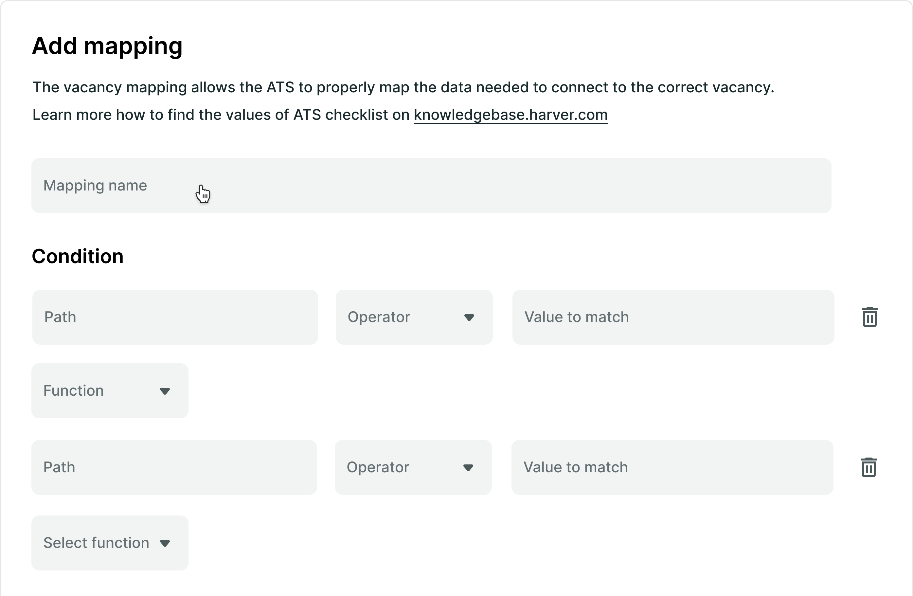Select the second Value to match field
Image resolution: width=913 pixels, height=596 pixels.
coord(672,467)
